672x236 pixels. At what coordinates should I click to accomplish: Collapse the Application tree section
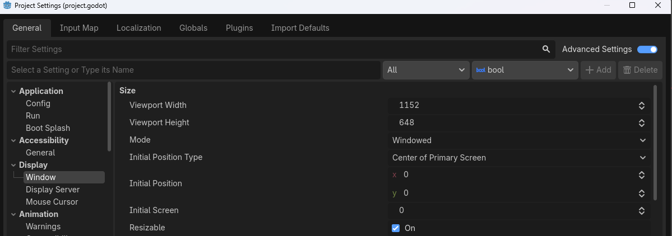(x=13, y=91)
